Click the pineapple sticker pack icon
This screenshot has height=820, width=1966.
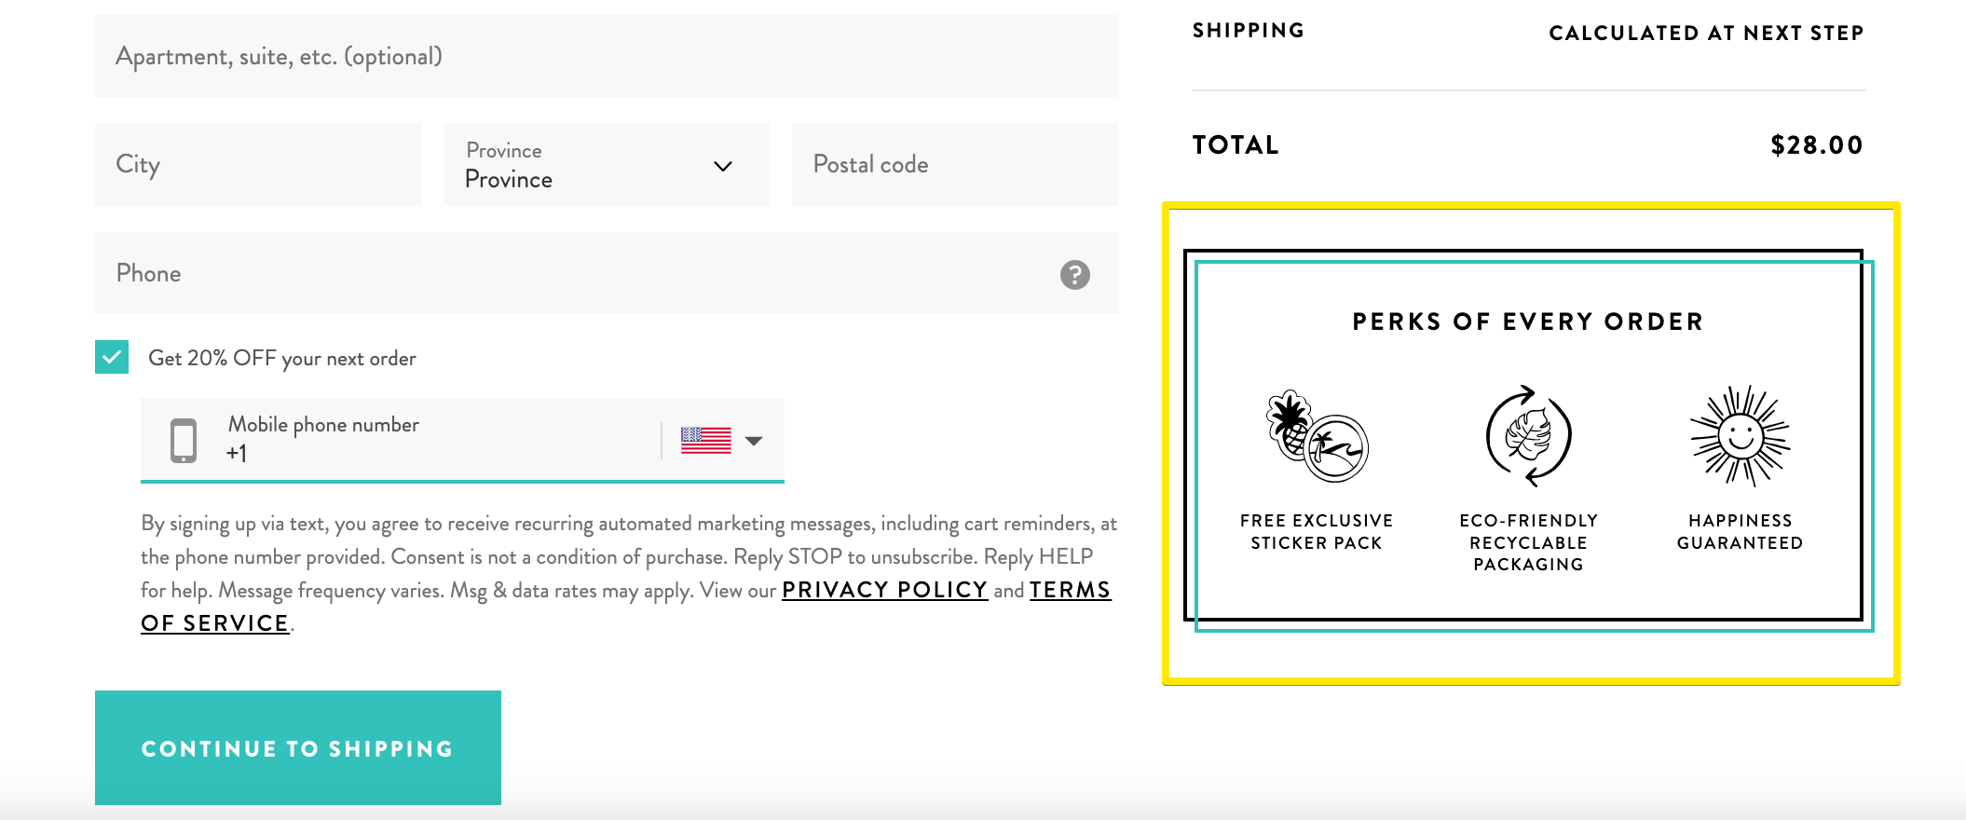pyautogui.click(x=1316, y=435)
